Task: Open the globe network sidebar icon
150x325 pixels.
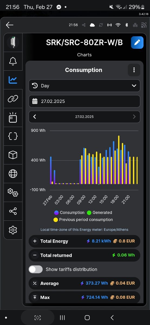Action: click(x=13, y=174)
